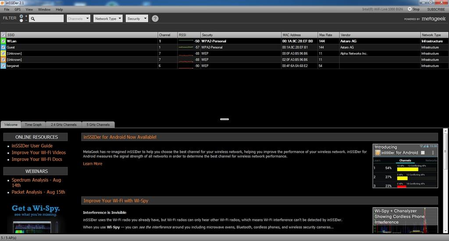This screenshot has height=241, width=449.
Task: Open the File menu
Action: click(7, 10)
